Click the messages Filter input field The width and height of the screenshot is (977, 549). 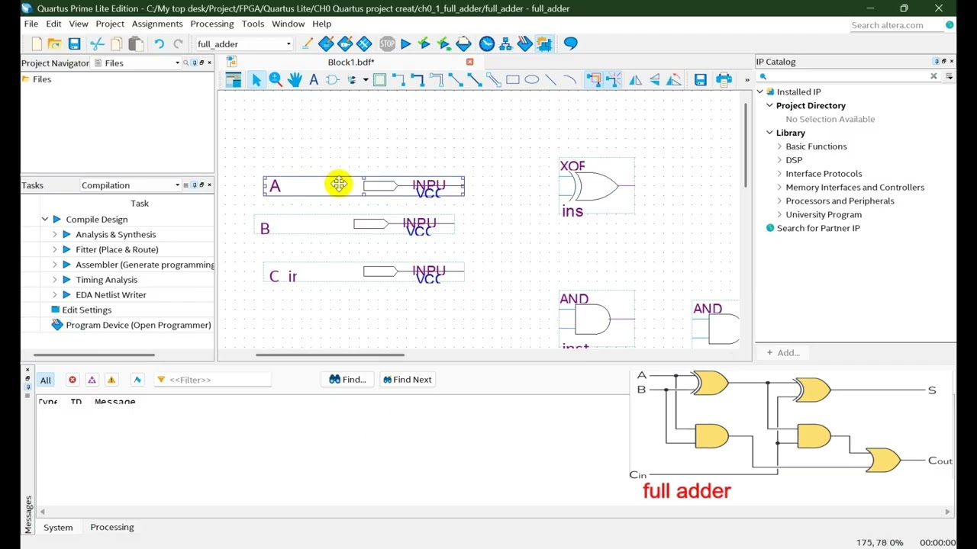tap(214, 380)
